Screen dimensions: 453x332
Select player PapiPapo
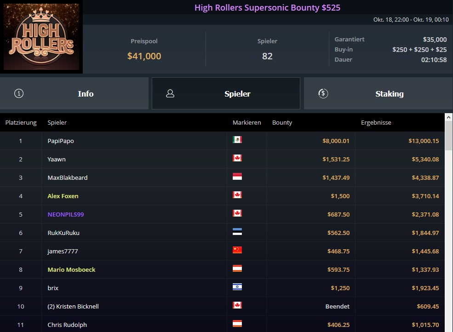[x=61, y=141]
